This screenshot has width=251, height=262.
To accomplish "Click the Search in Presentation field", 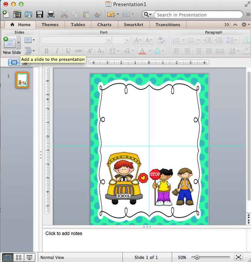I will [198, 15].
